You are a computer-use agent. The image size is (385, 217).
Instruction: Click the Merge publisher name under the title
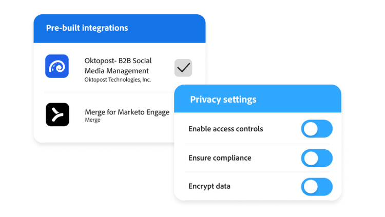pos(92,120)
